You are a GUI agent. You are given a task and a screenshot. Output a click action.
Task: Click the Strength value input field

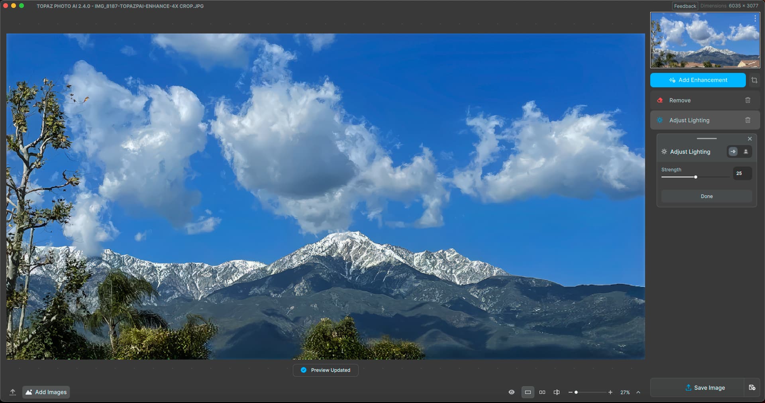tap(742, 173)
